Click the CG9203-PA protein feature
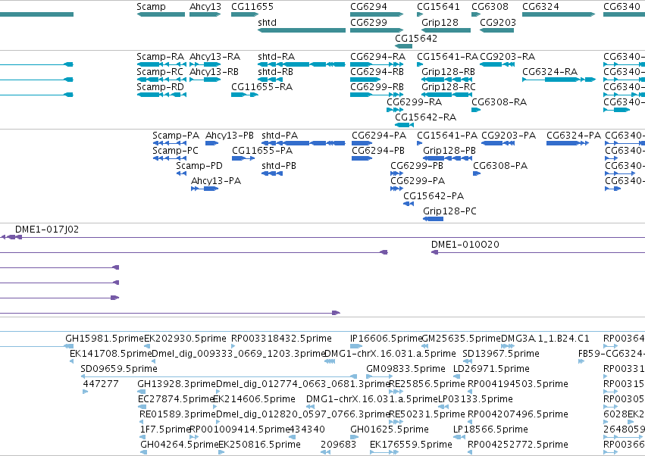Screen dimensions: 645x456 click(498, 143)
